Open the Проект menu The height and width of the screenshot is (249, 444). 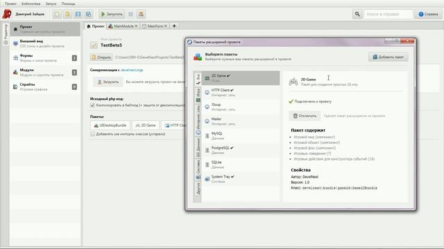10,3
